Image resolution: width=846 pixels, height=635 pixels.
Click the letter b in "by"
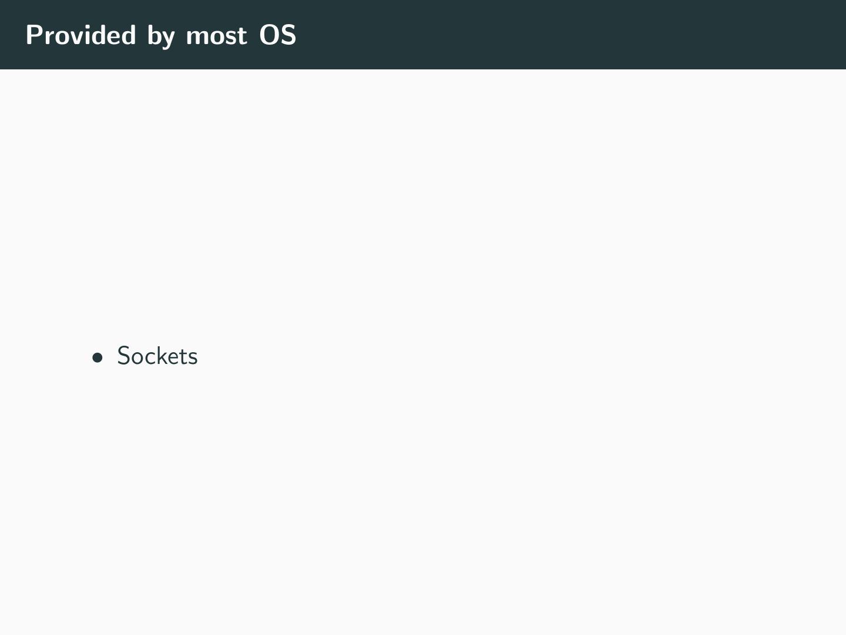pos(154,35)
